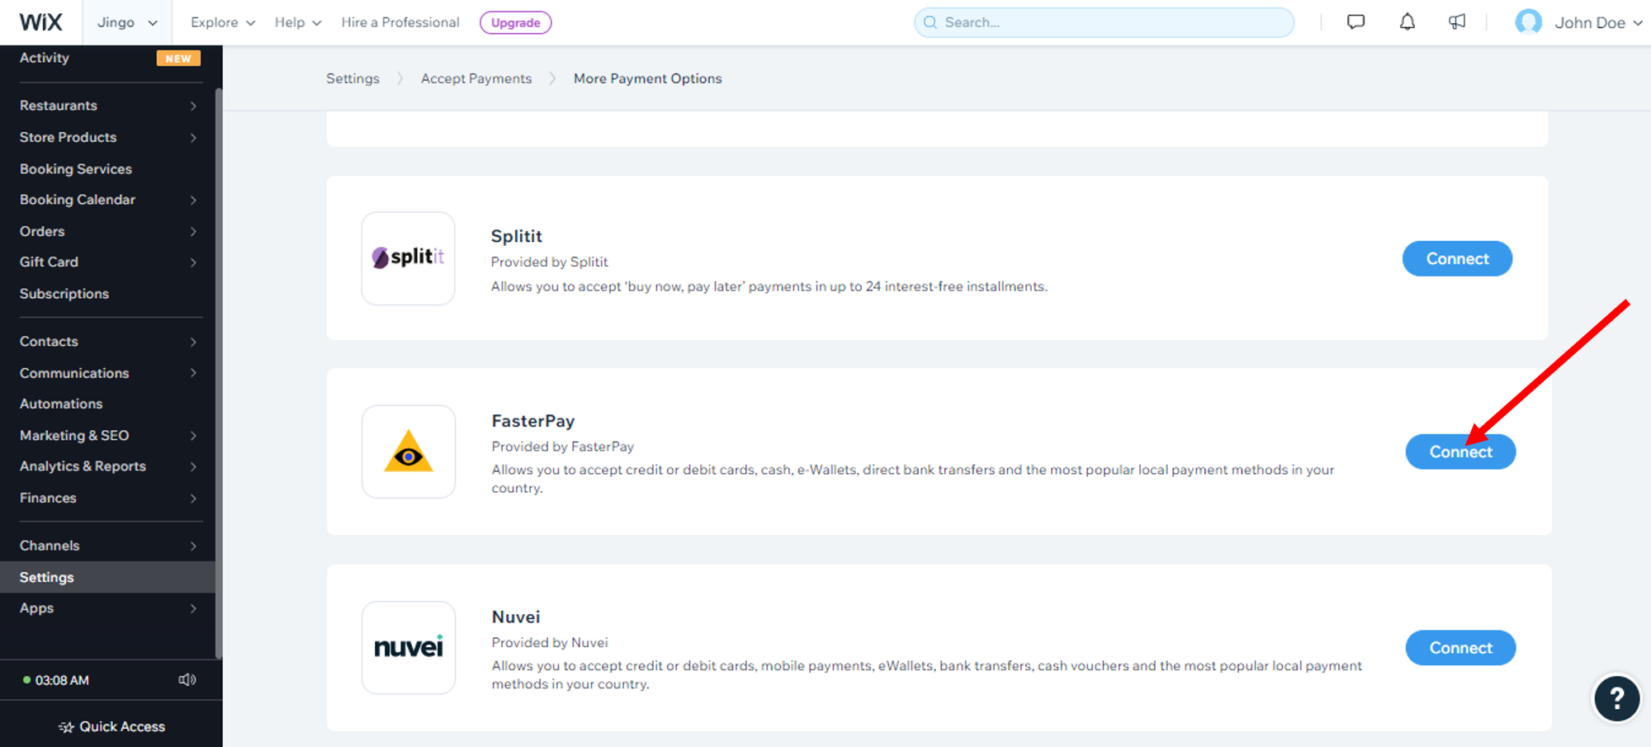Expand the Restaurants sidebar section
1651x747 pixels.
[x=193, y=106]
